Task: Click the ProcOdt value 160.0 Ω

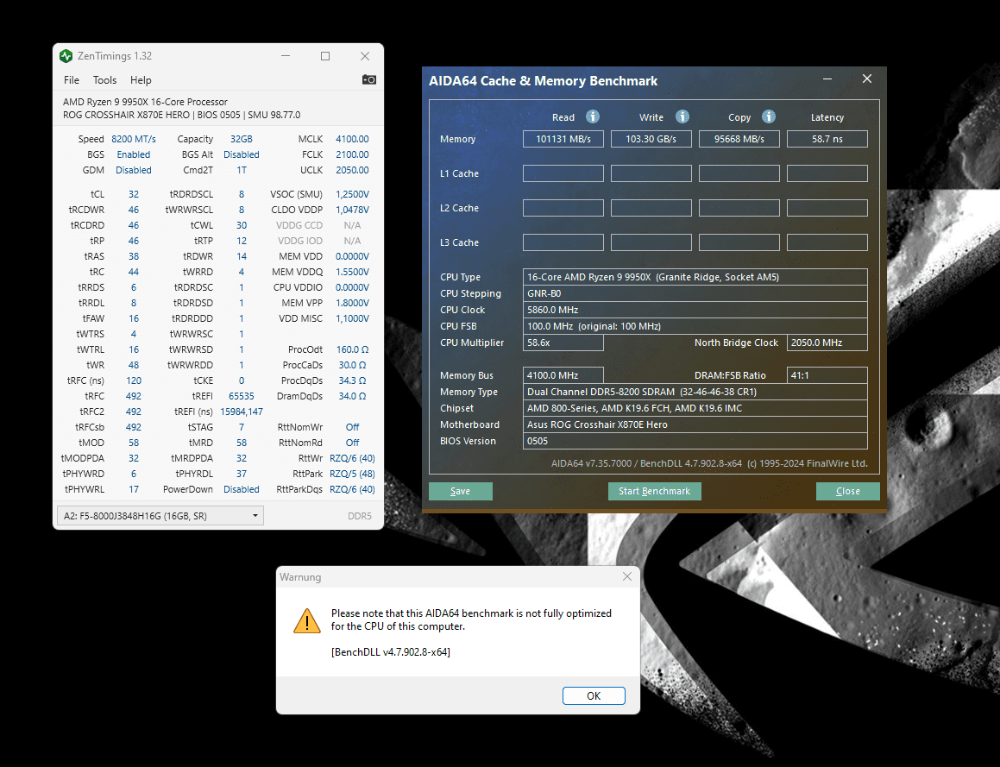Action: (x=352, y=349)
